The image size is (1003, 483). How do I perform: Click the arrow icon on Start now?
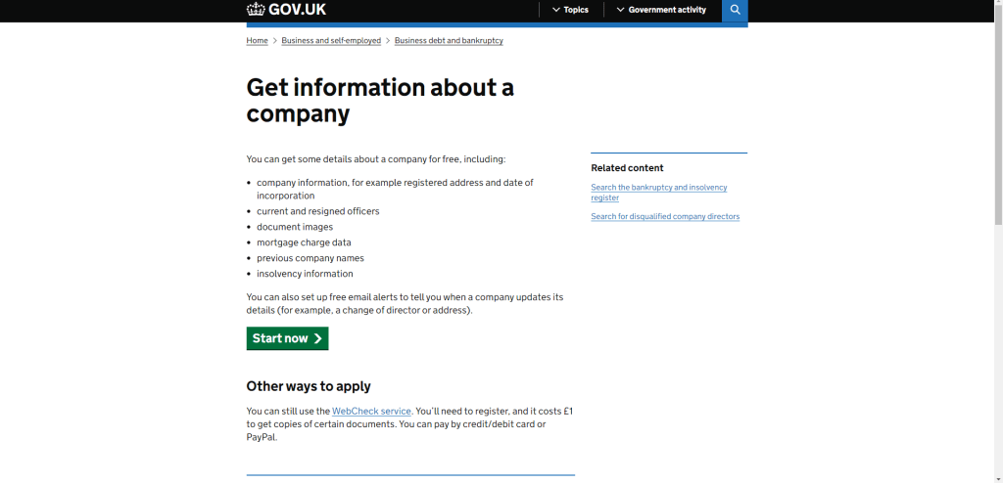click(317, 338)
